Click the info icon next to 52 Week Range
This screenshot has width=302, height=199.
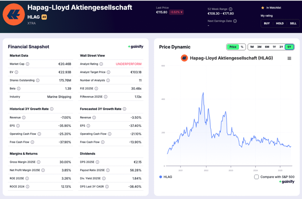click(x=230, y=9)
